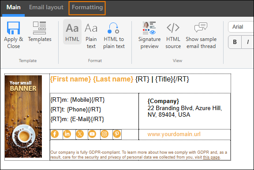Click the GDPR-compliant disclaimer text
Image resolution: width=254 pixels, height=170 pixels.
(x=138, y=155)
